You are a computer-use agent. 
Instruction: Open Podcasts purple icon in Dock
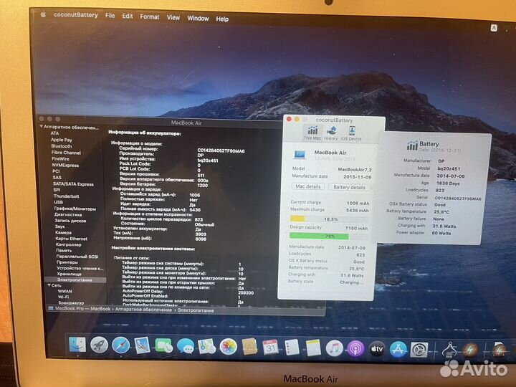click(355, 349)
